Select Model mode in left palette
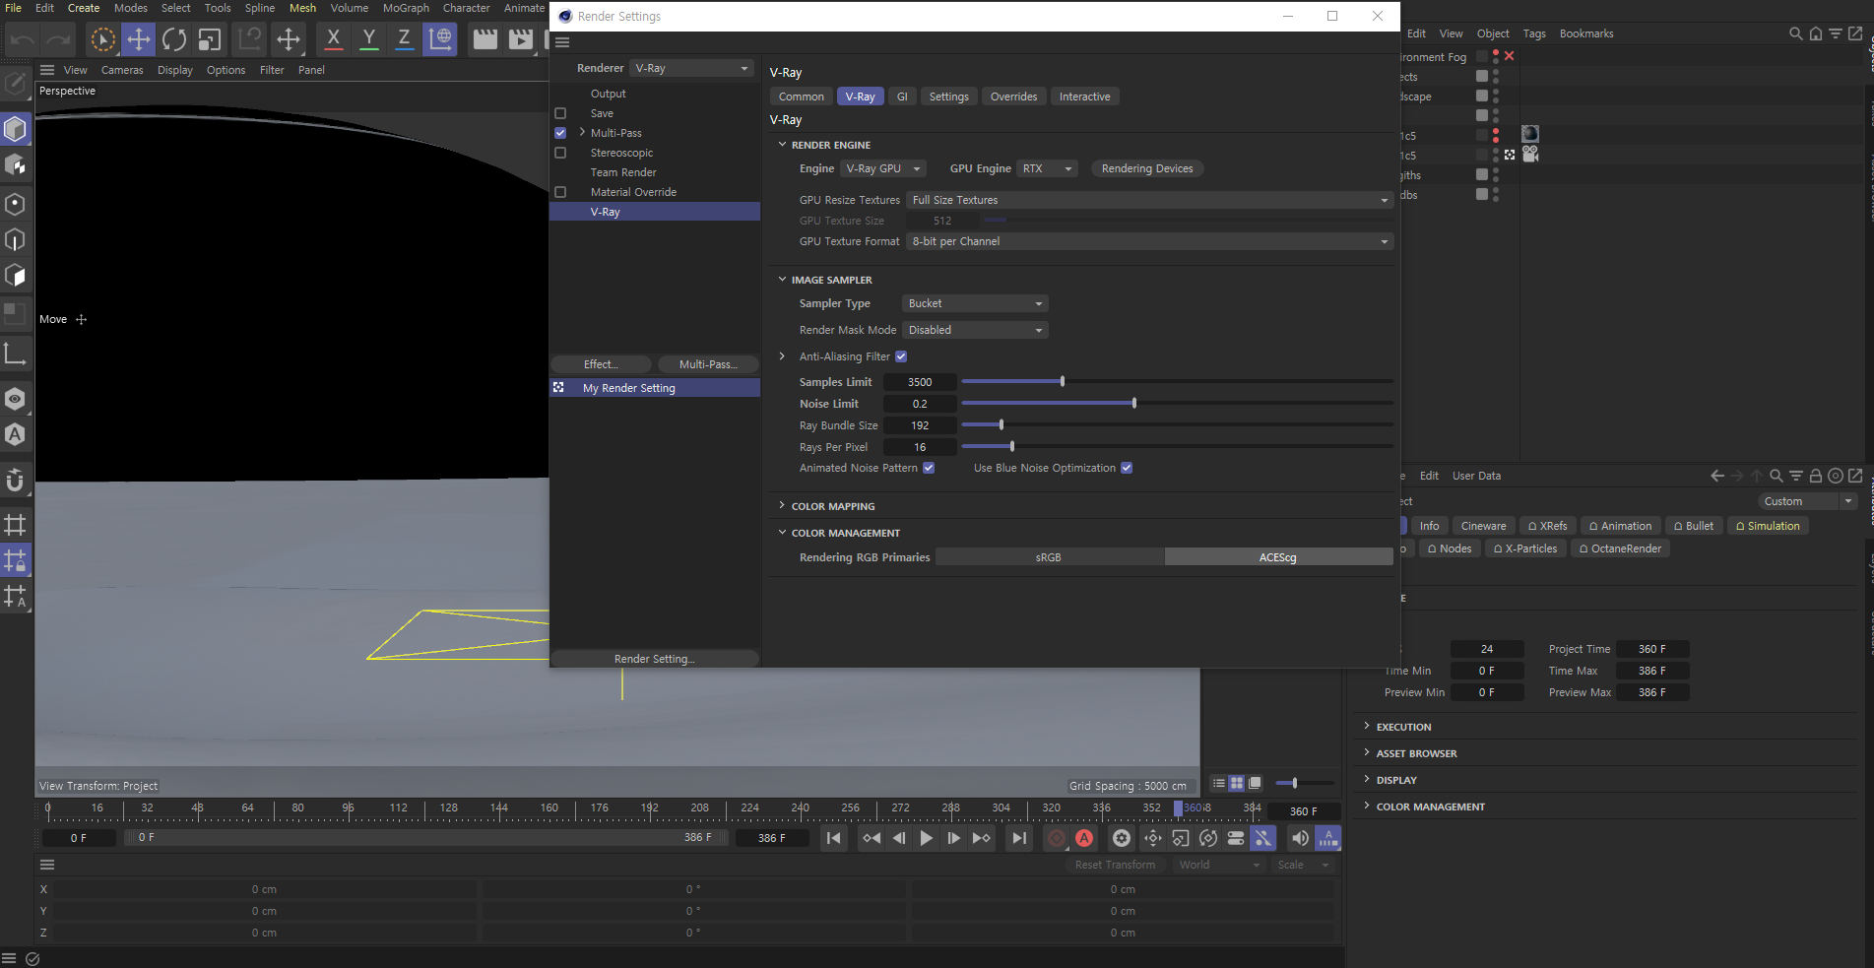Viewport: 1874px width, 968px height. [x=16, y=129]
